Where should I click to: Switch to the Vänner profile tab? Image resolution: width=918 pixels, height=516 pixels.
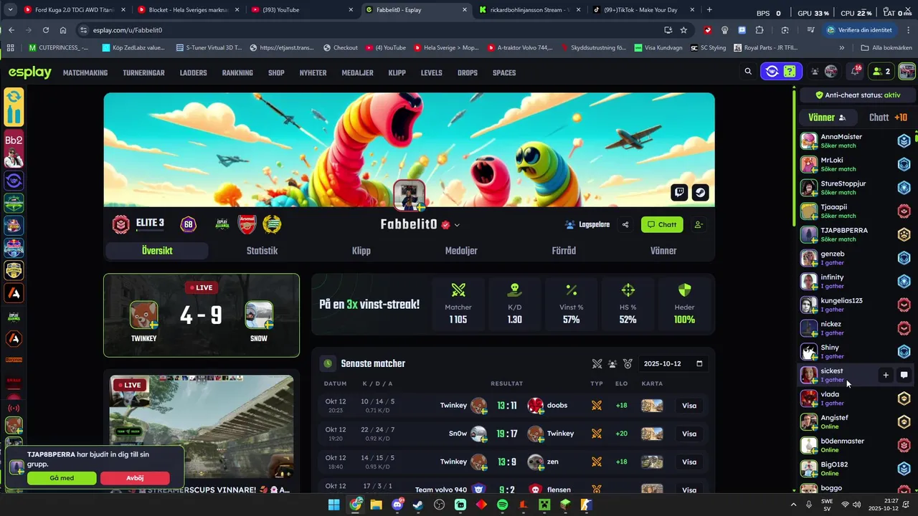(663, 251)
